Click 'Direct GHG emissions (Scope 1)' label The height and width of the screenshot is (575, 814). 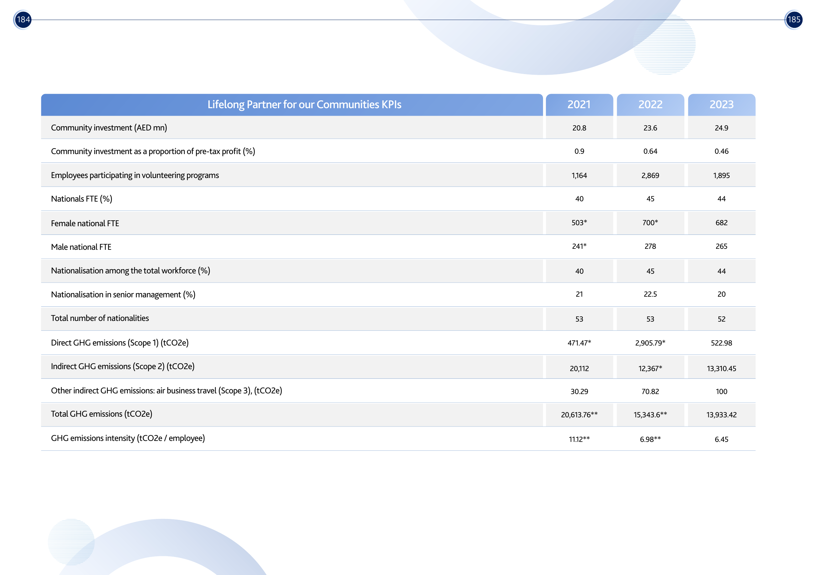pyautogui.click(x=120, y=343)
